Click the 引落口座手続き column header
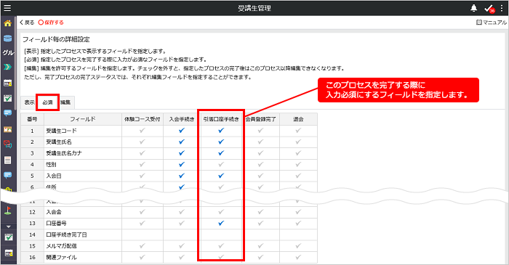Viewport: 509px width, 265px height. 221,119
